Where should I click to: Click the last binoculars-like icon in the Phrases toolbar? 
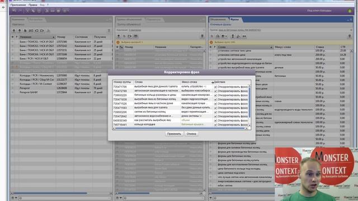[244, 36]
